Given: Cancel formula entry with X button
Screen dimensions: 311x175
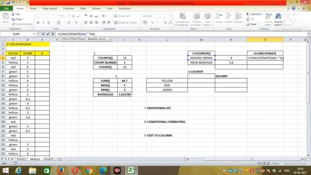Looking at the screenshot, I should click(43, 34).
